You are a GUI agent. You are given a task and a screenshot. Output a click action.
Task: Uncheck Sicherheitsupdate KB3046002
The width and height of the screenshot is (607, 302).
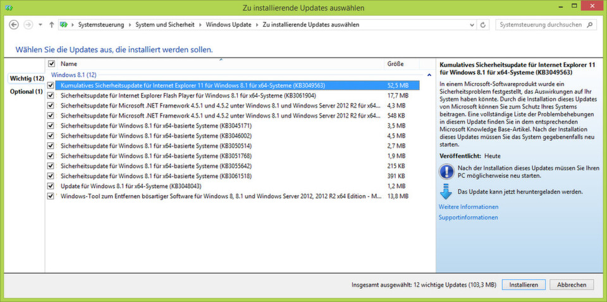click(x=51, y=135)
